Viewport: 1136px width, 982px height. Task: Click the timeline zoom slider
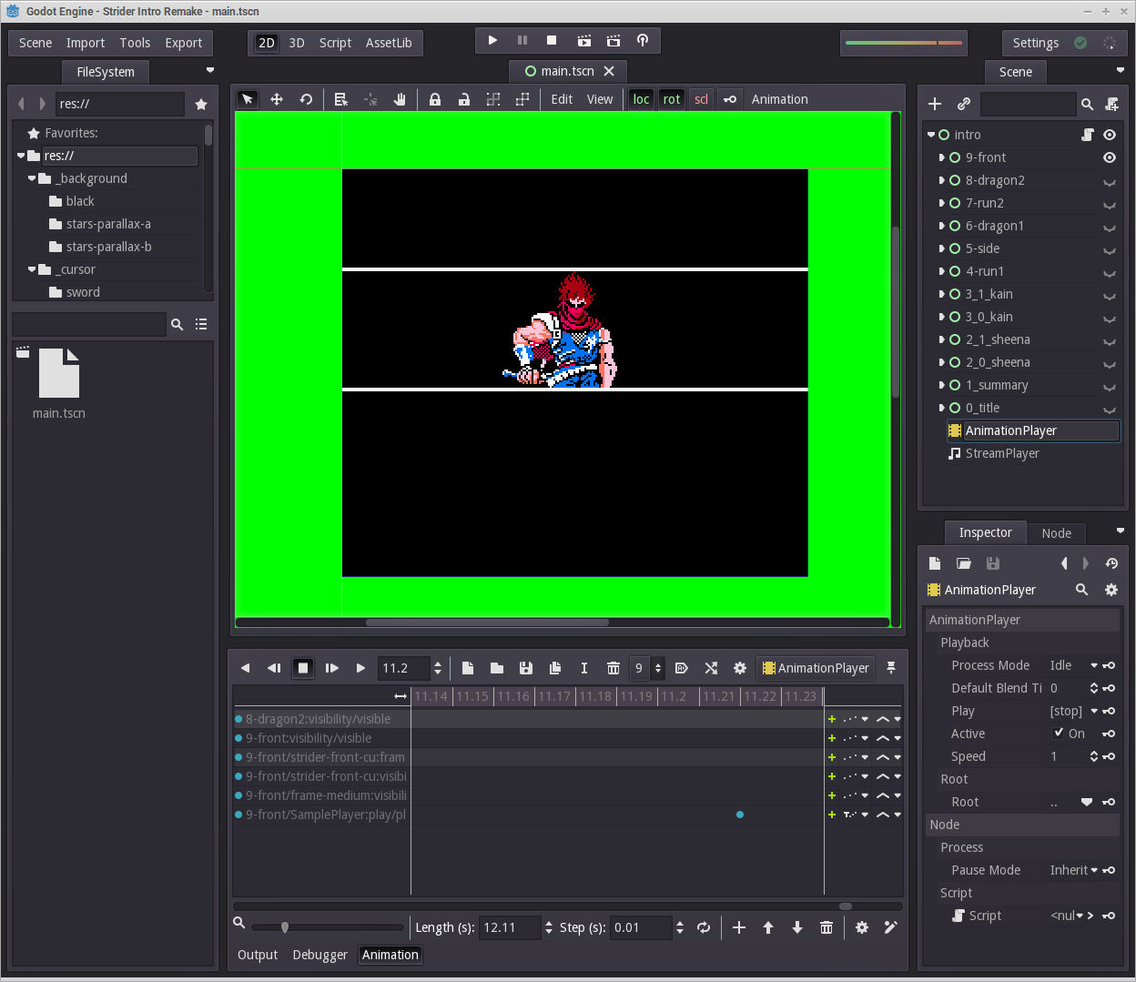328,927
